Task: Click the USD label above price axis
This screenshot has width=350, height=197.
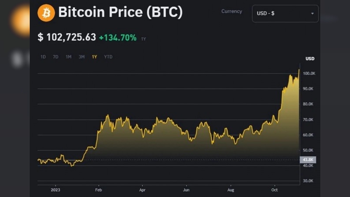Action: click(x=310, y=59)
